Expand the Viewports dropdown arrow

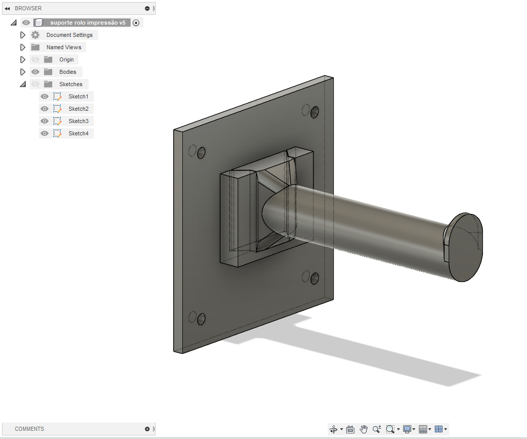point(446,429)
